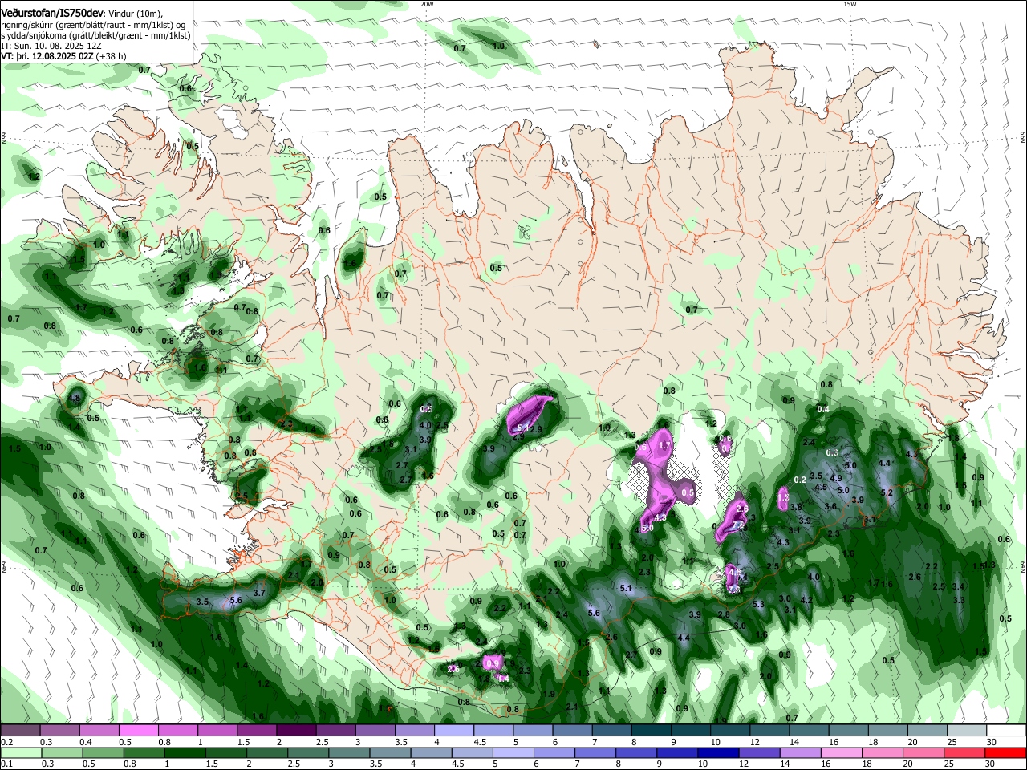Click the valid time line "VT: þri. 12.08.2025 02Z (+38 h)"

coord(64,56)
